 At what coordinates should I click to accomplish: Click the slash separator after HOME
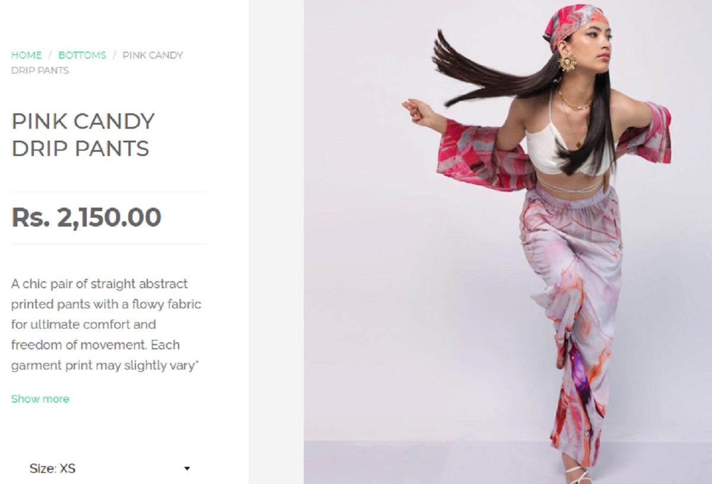(x=50, y=55)
